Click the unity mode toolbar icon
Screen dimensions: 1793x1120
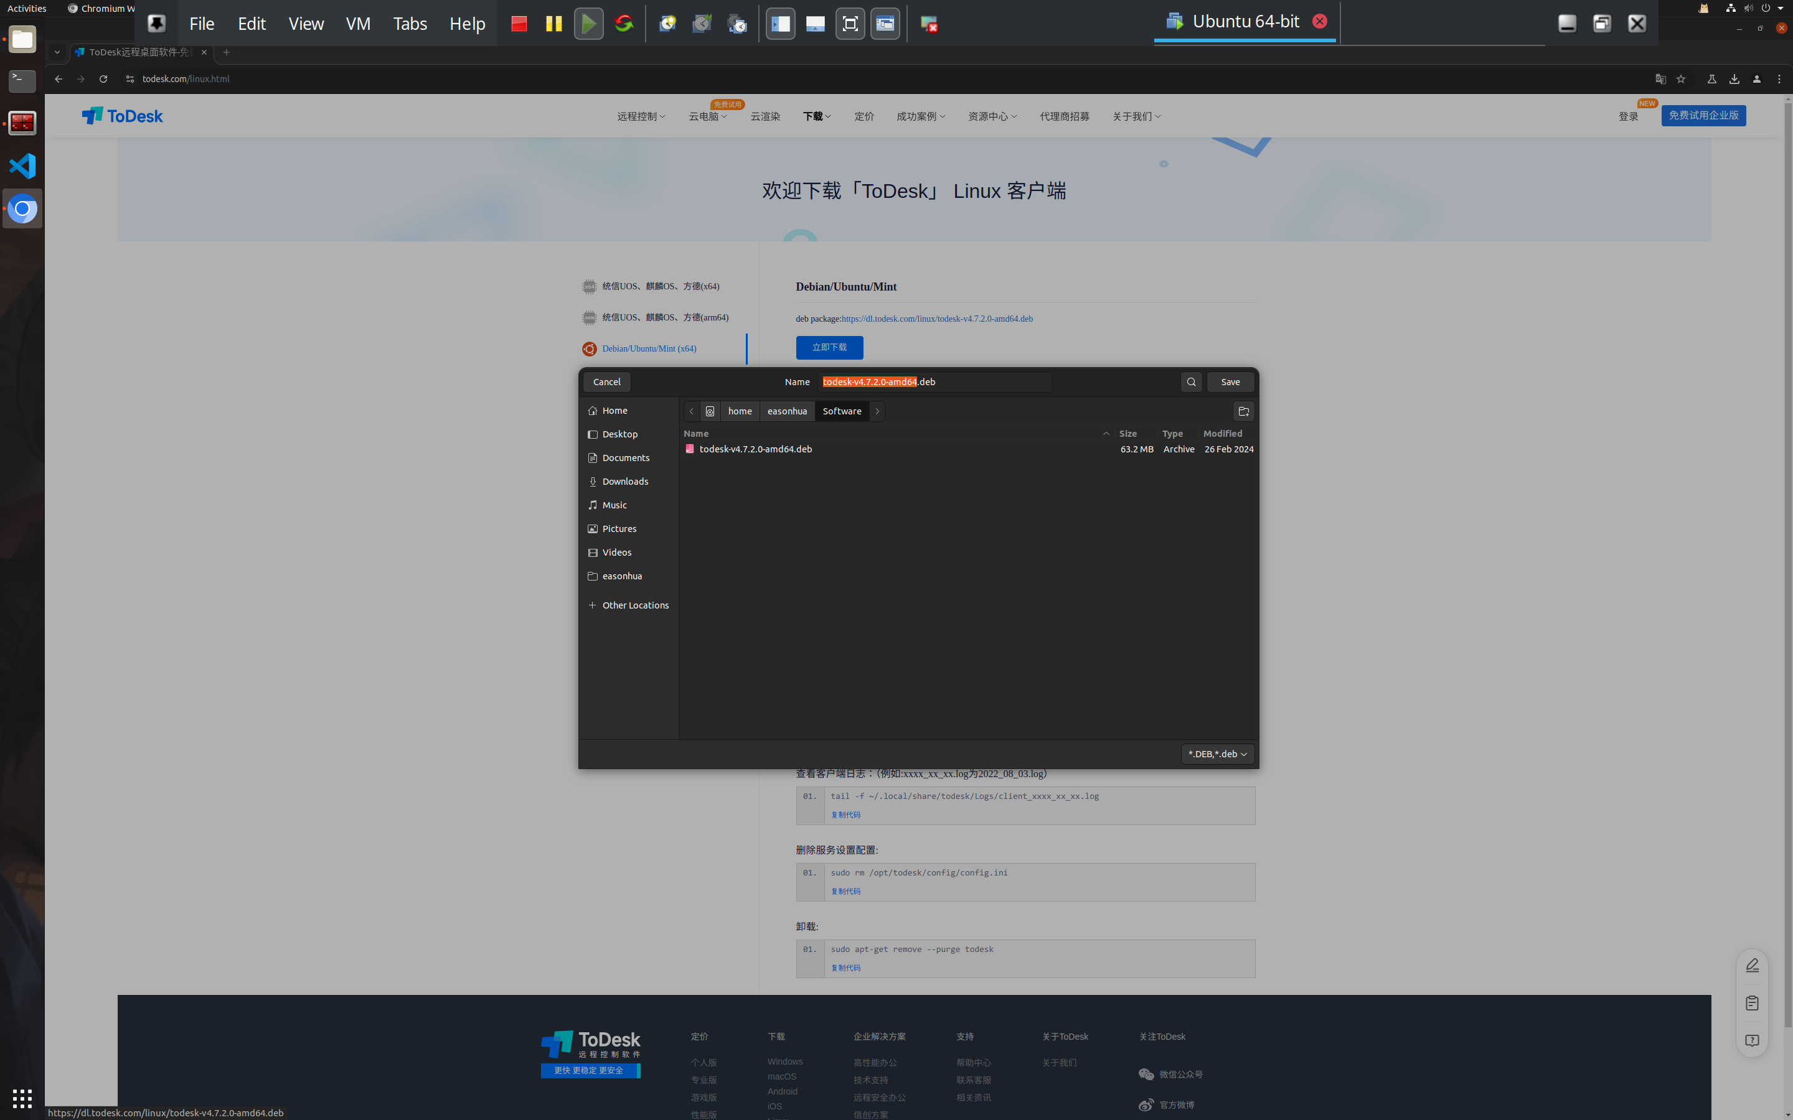click(x=885, y=24)
